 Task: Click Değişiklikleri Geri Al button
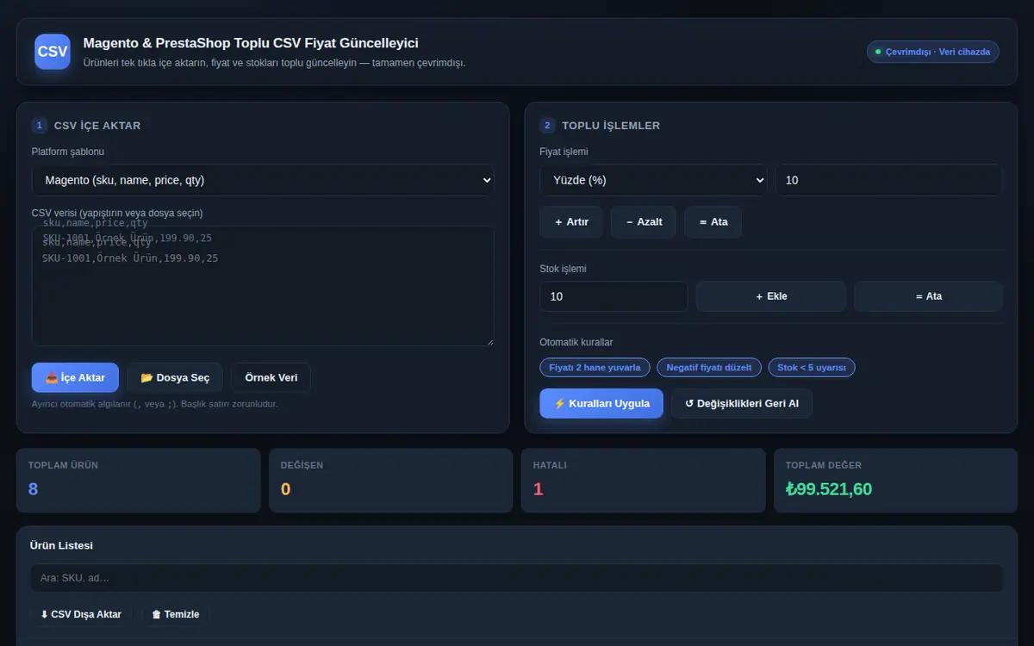[741, 403]
